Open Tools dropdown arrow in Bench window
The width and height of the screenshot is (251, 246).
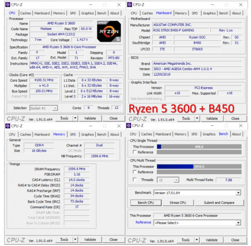pos(196,240)
